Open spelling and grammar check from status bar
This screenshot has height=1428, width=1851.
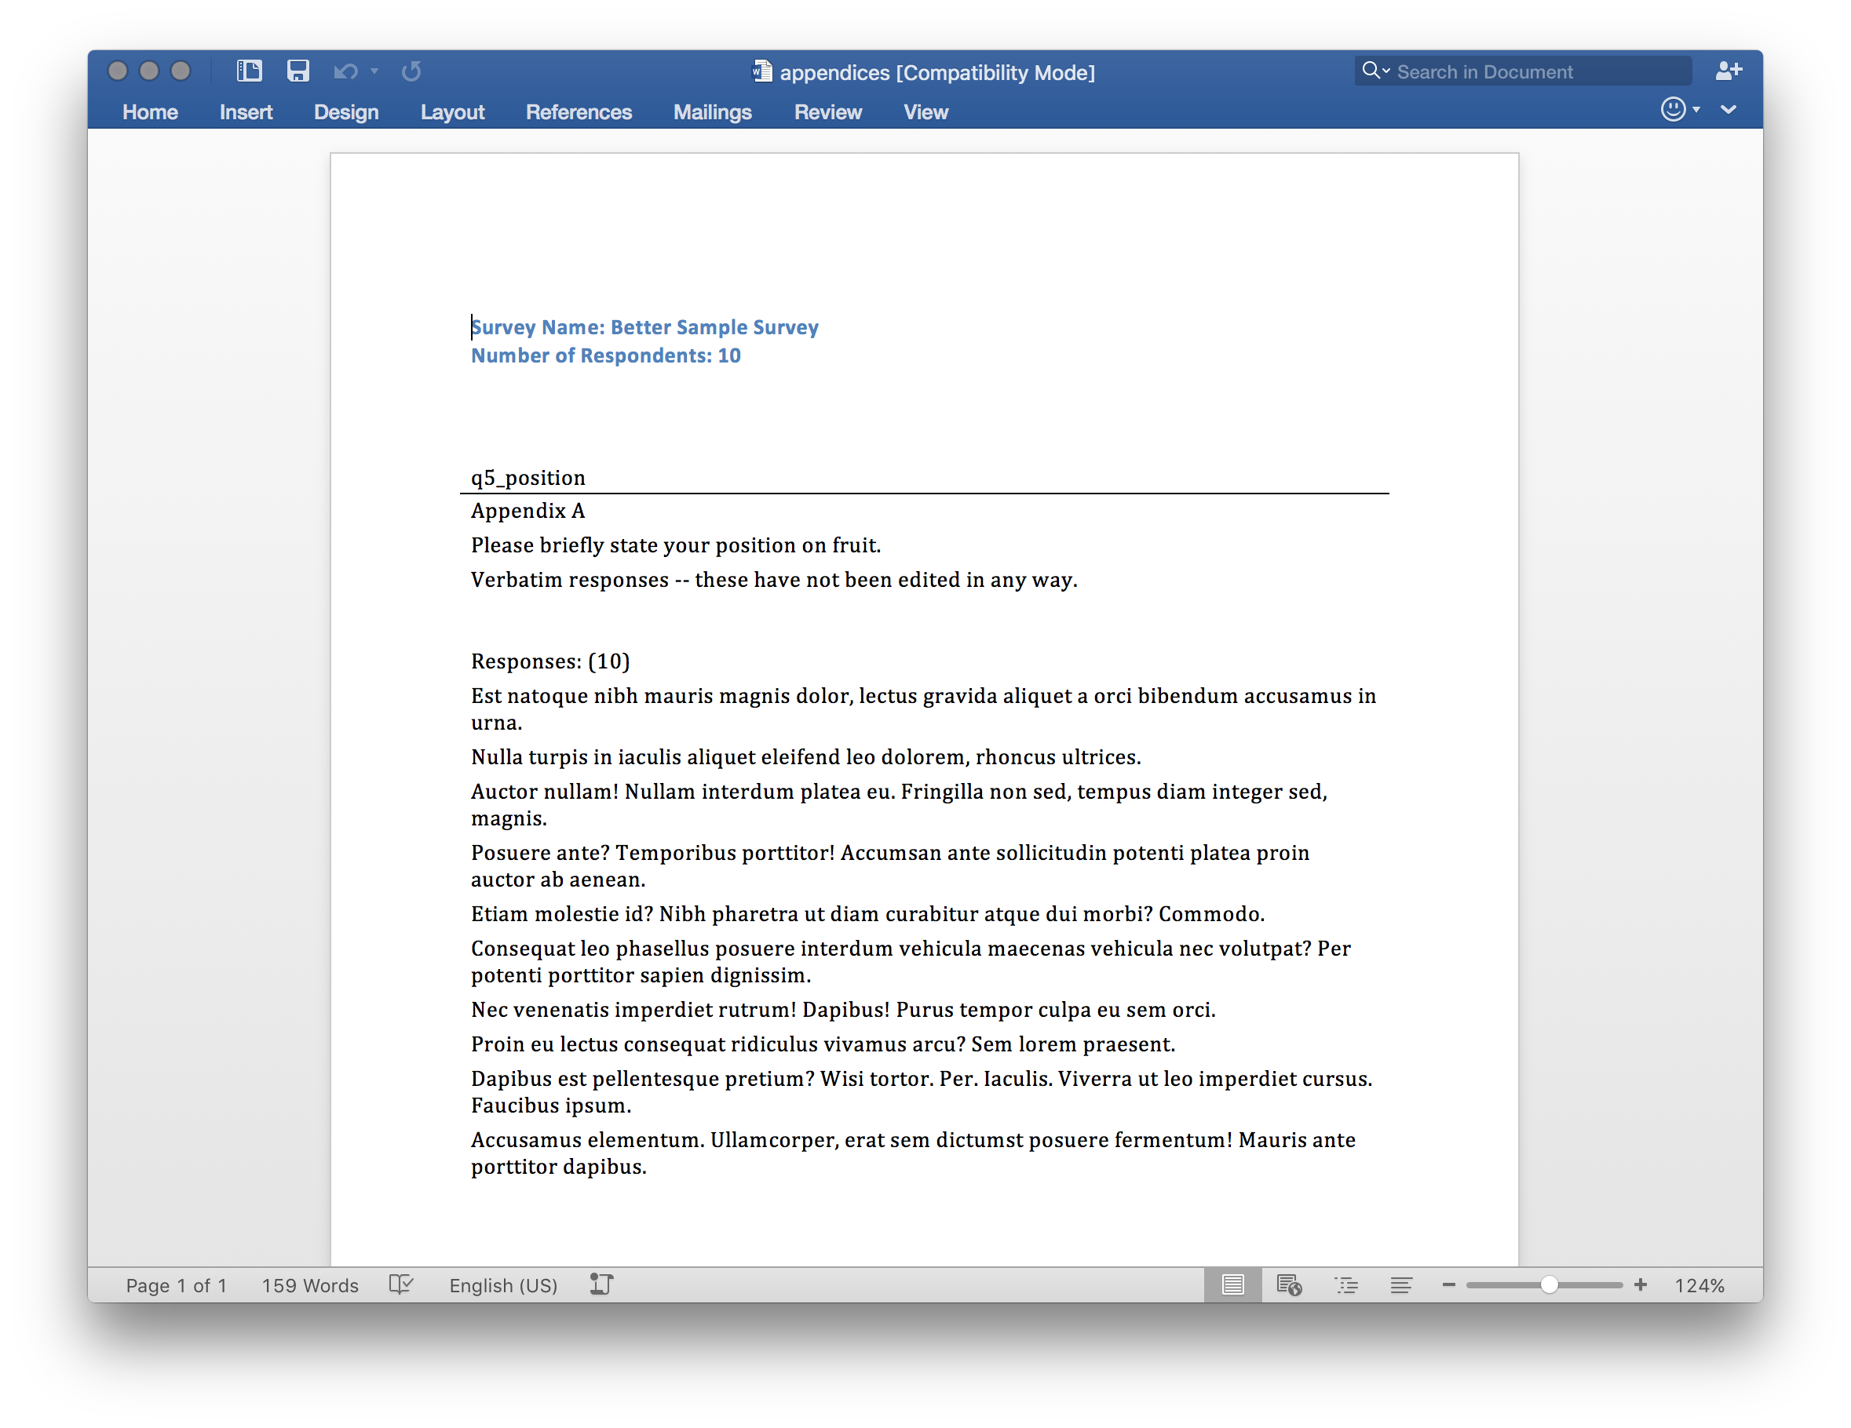click(x=401, y=1285)
